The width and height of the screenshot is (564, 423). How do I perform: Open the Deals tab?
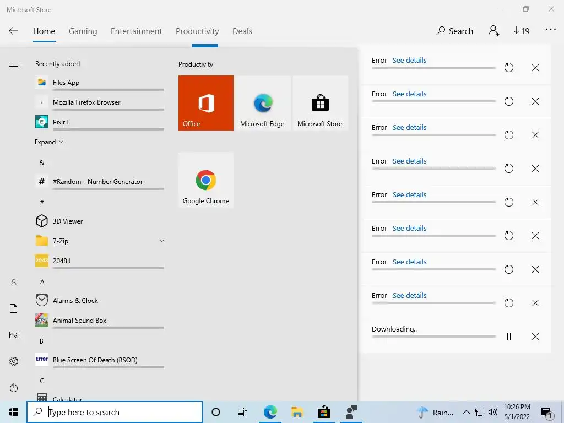[x=242, y=31]
